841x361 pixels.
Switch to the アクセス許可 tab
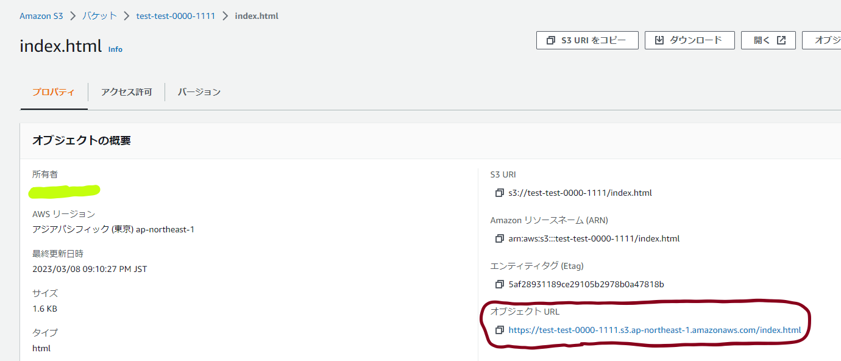tap(126, 92)
